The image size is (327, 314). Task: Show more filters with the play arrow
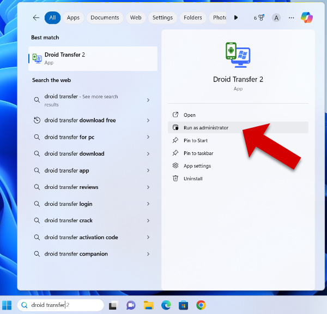point(236,17)
